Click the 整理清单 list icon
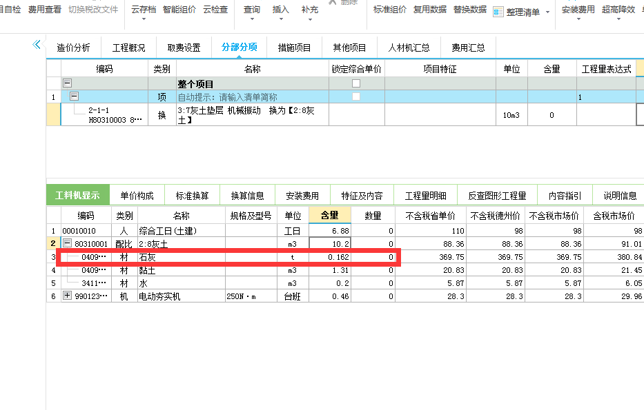The height and width of the screenshot is (410, 644). tap(498, 12)
